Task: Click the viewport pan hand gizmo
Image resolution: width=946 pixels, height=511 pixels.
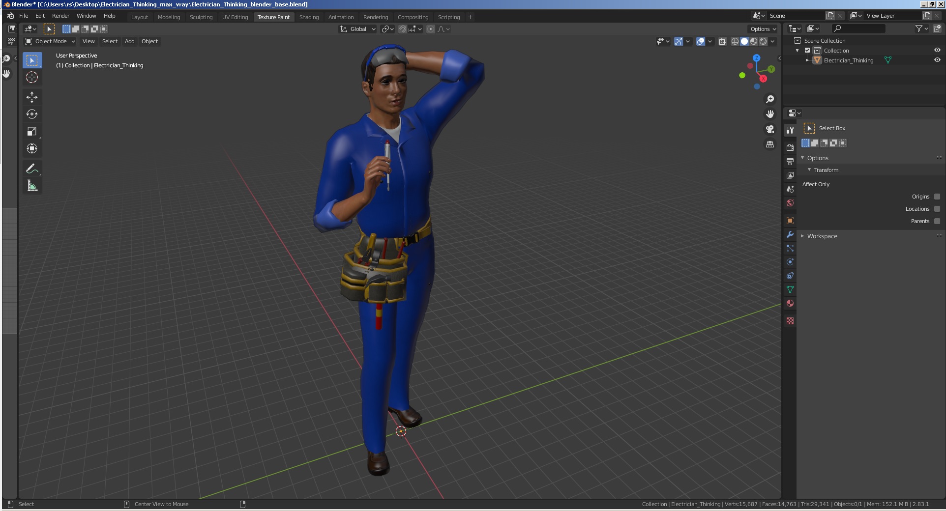Action: 770,114
